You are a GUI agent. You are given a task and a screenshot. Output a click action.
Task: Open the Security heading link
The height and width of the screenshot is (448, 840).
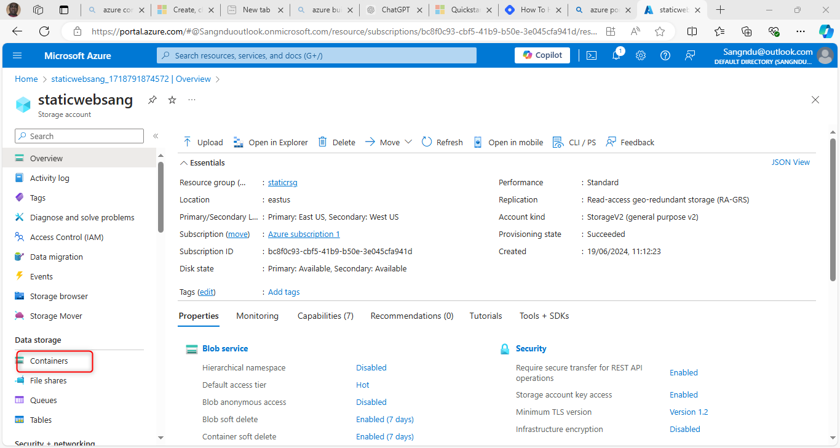(531, 348)
